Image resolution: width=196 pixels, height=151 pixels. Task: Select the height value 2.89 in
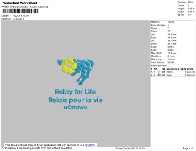191,8
